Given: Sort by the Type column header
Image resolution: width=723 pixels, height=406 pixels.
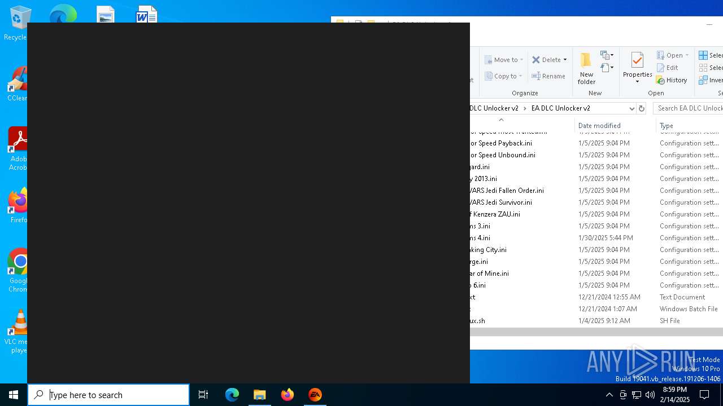Looking at the screenshot, I should click(690, 126).
